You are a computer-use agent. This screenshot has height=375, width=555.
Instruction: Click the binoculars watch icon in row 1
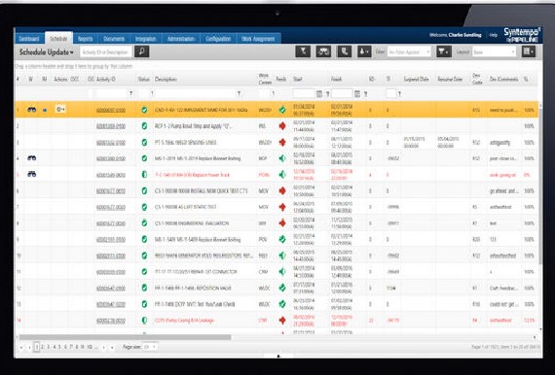31,110
